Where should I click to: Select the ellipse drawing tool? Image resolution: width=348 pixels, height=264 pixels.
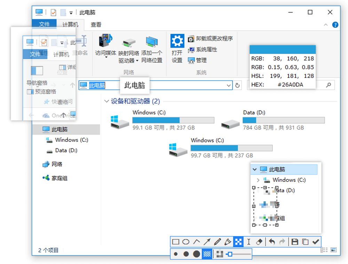click(187, 241)
